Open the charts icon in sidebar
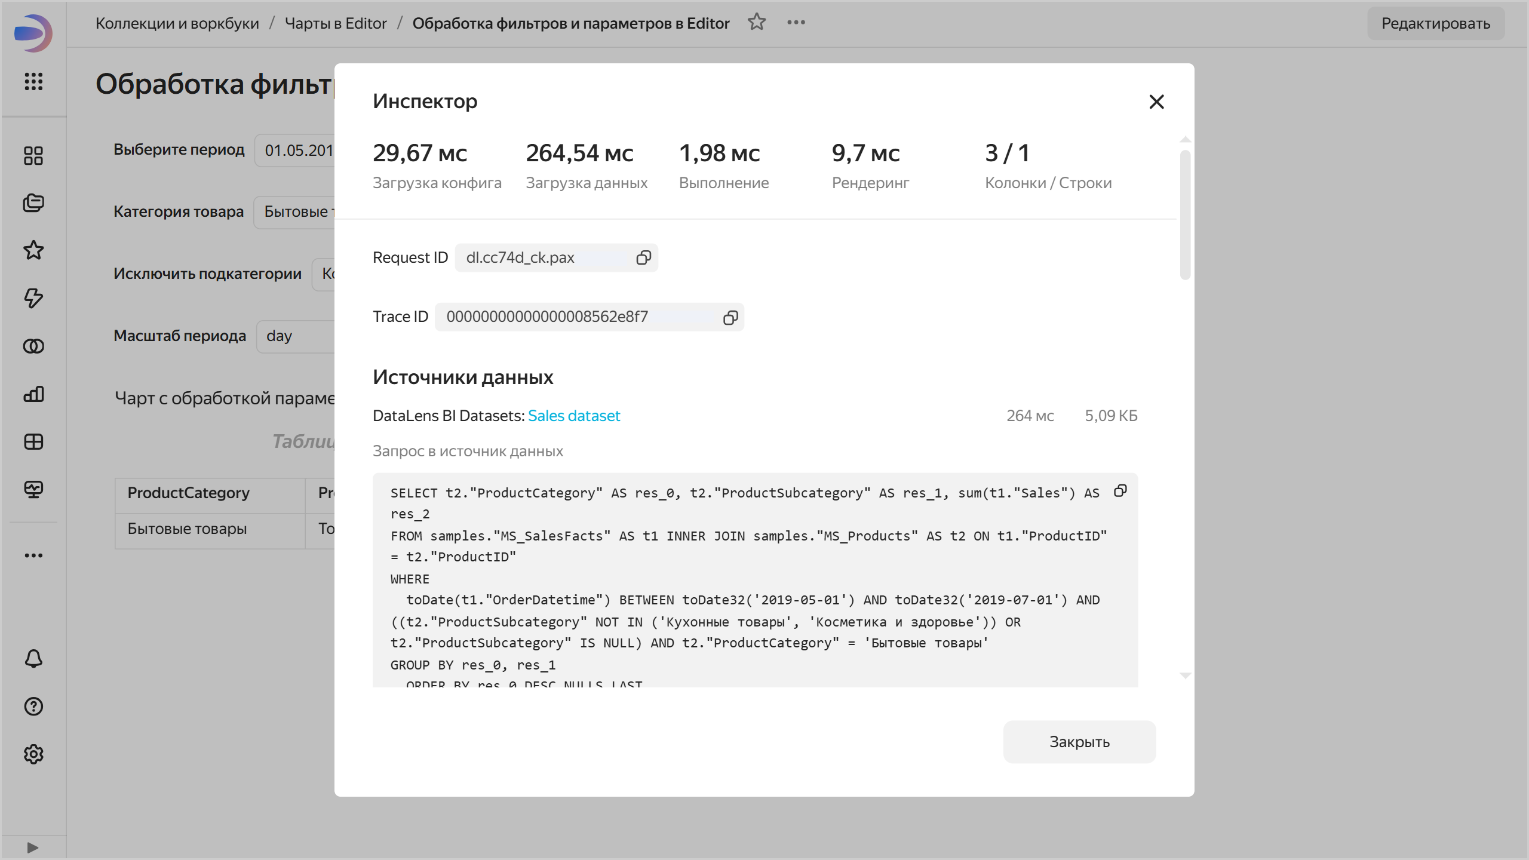The image size is (1529, 860). pyautogui.click(x=33, y=394)
